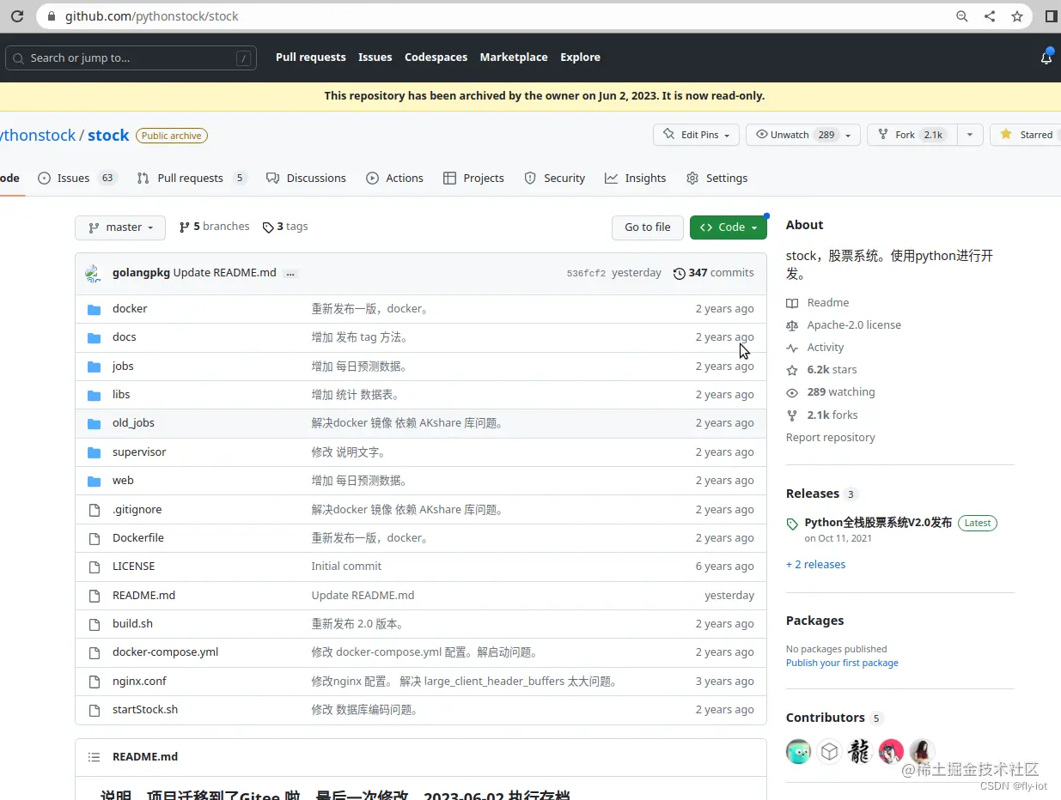Open GitHub notifications bell

(x=1046, y=58)
